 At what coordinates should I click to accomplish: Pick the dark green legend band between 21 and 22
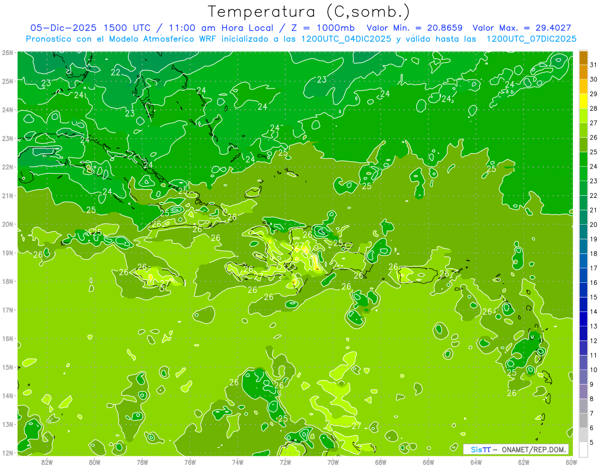[x=583, y=203]
